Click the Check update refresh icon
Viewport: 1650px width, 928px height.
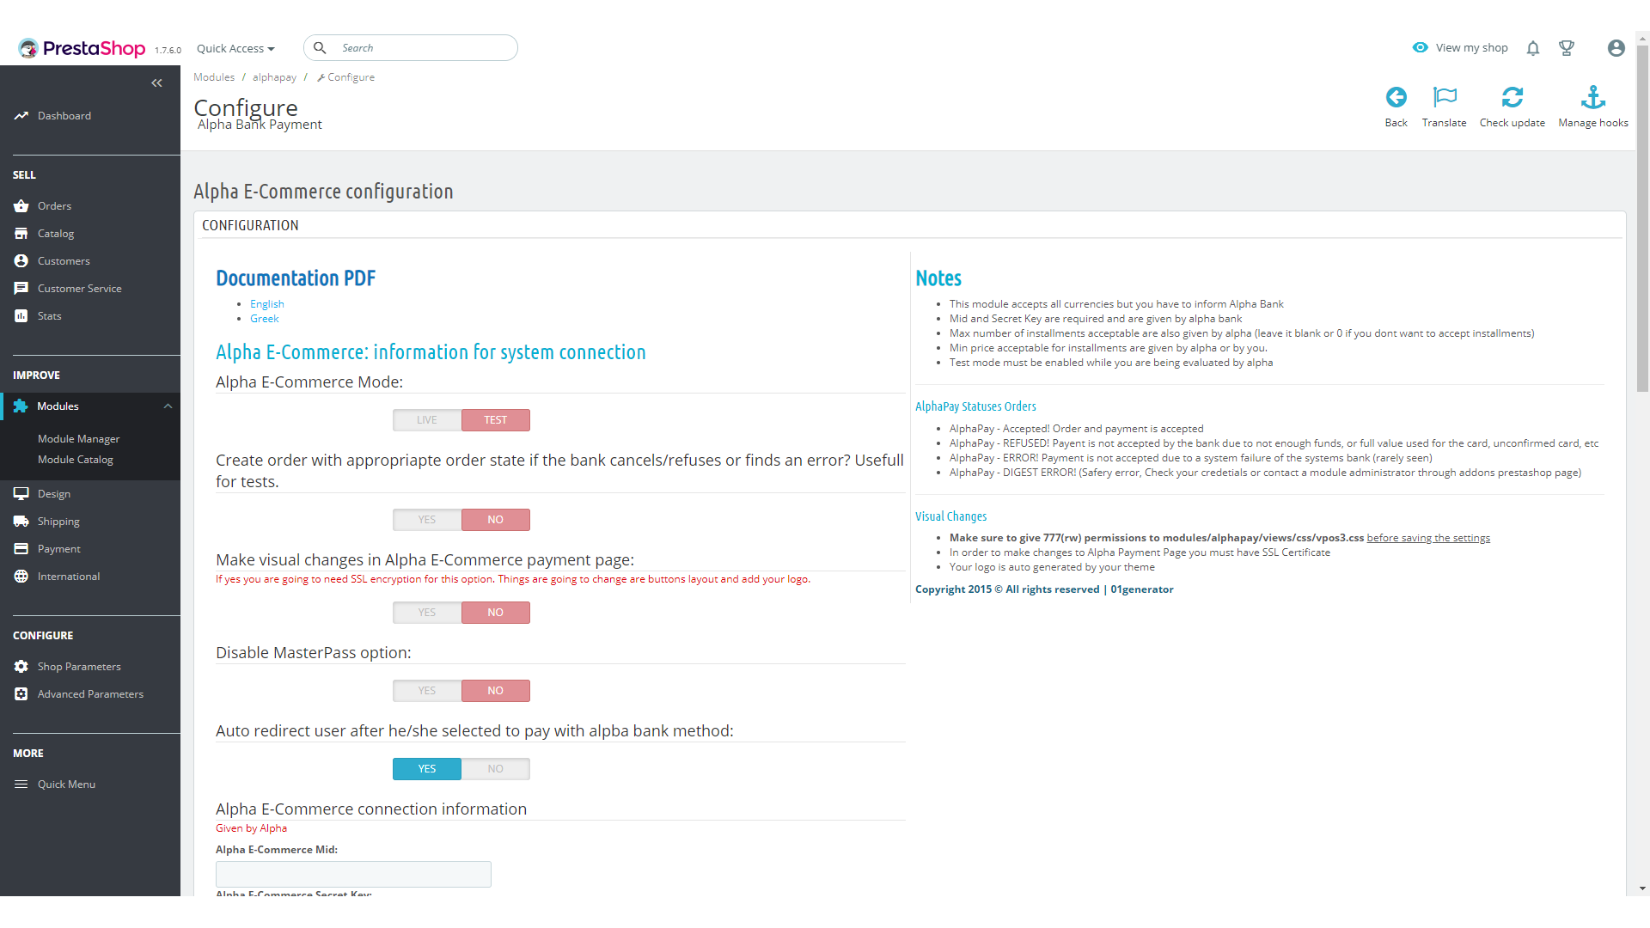(x=1512, y=97)
